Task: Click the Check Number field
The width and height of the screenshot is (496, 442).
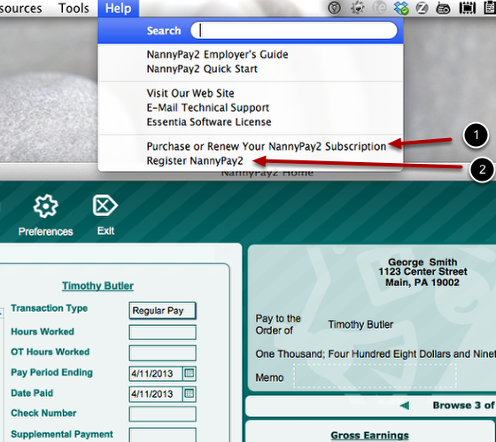Action: point(163,415)
